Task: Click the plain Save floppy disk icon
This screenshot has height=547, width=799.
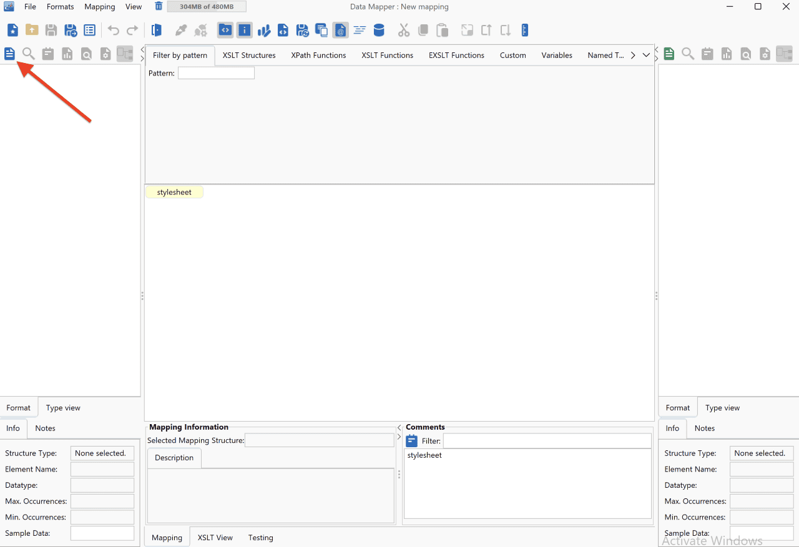Action: 51,30
